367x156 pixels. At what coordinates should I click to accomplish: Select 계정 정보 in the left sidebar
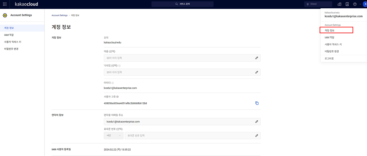[x=22, y=28]
